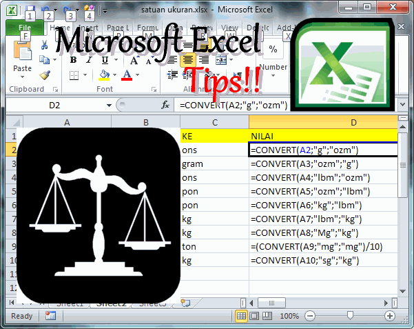Click the Save icon in Quick Access

pos(30,10)
